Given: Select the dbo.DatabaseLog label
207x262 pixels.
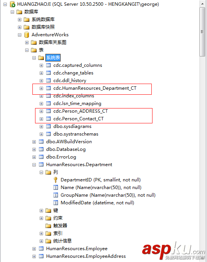Looking at the screenshot, I should (66, 149).
